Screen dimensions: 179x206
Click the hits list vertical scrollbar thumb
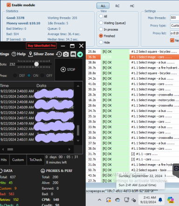click(78, 130)
